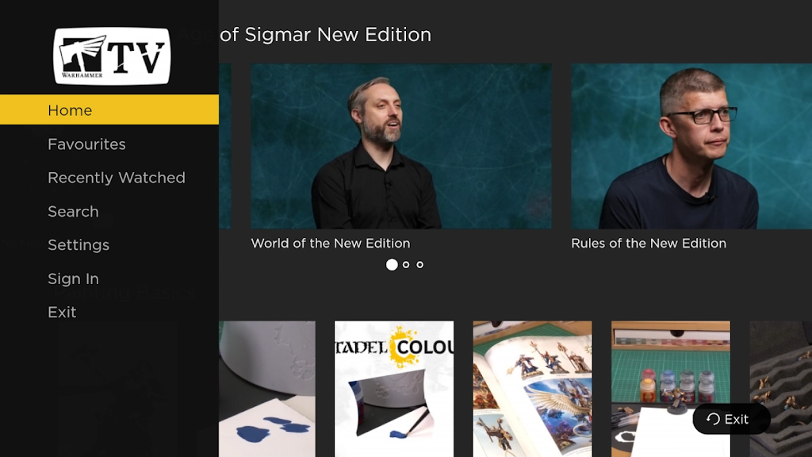Image resolution: width=812 pixels, height=457 pixels.
Task: Play the Rules of the New Edition video
Action: click(x=691, y=147)
